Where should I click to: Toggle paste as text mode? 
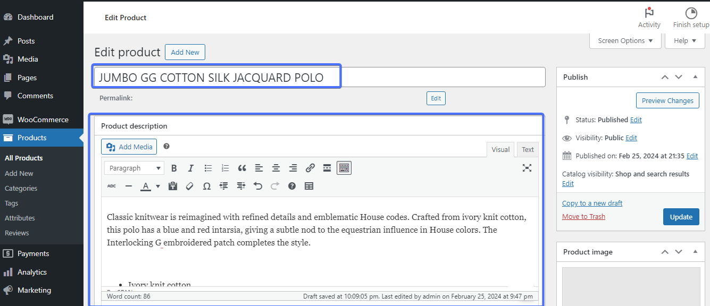click(172, 186)
